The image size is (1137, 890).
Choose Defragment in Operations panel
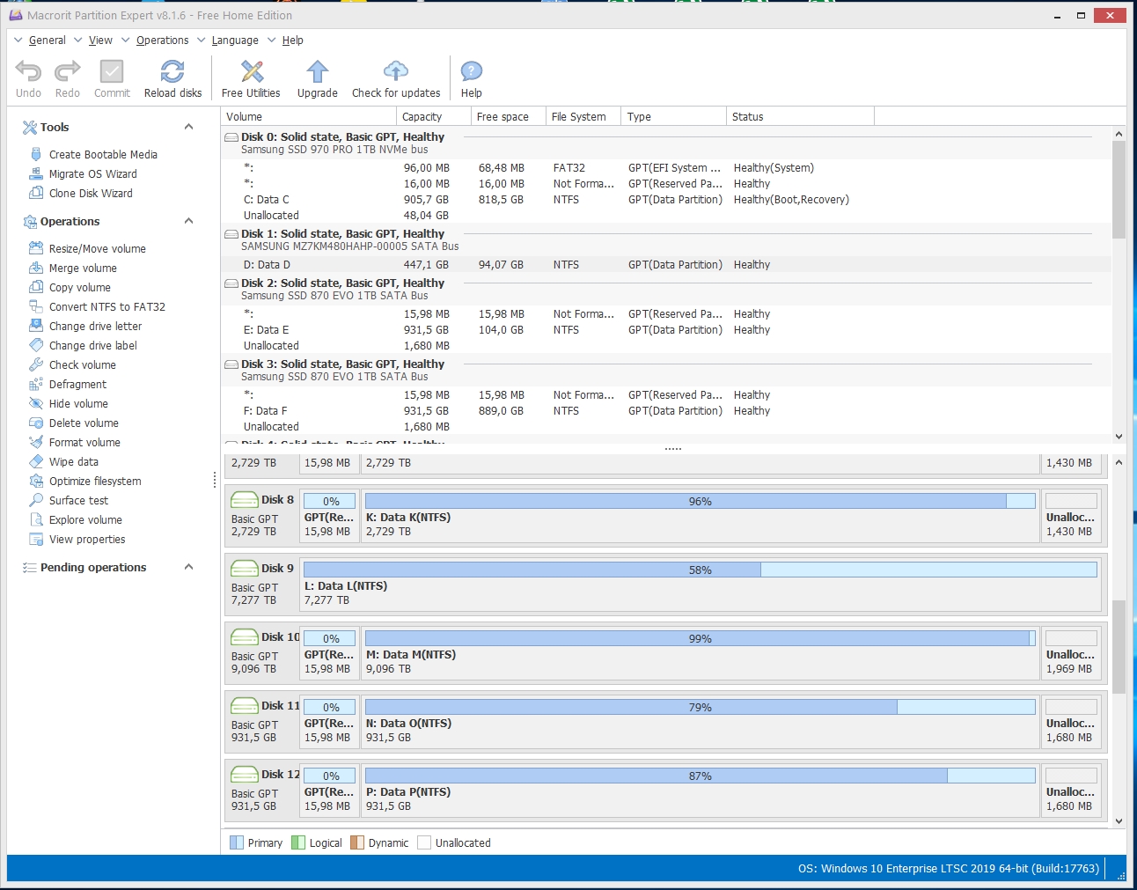pos(77,385)
